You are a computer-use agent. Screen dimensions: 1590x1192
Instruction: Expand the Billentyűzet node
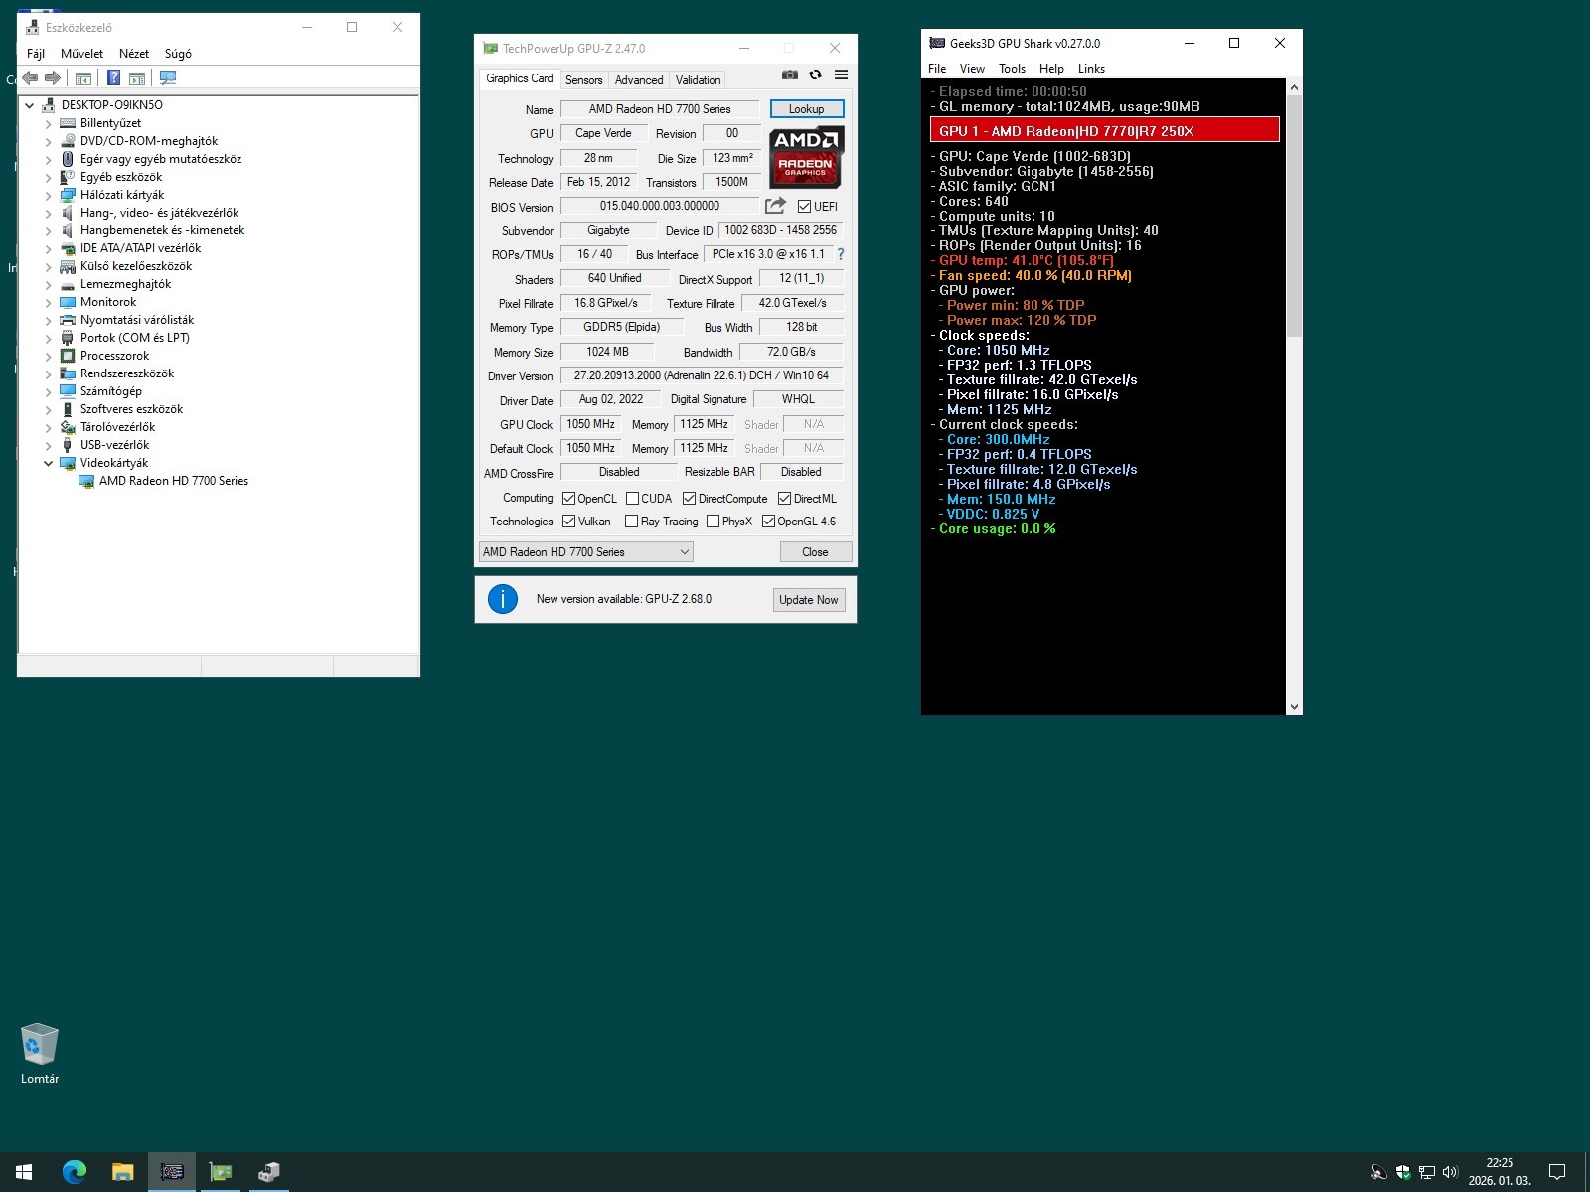pos(48,123)
